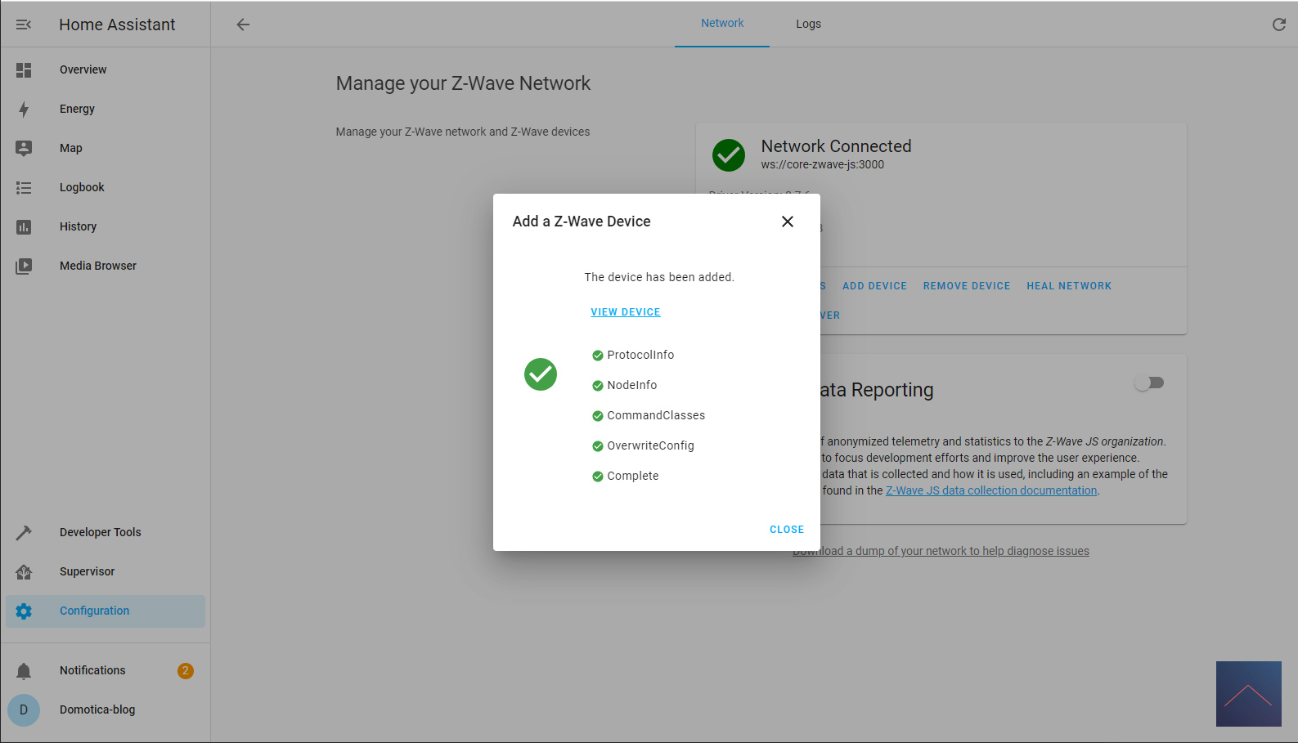
Task: Click the ADD DEVICE button
Action: click(874, 286)
